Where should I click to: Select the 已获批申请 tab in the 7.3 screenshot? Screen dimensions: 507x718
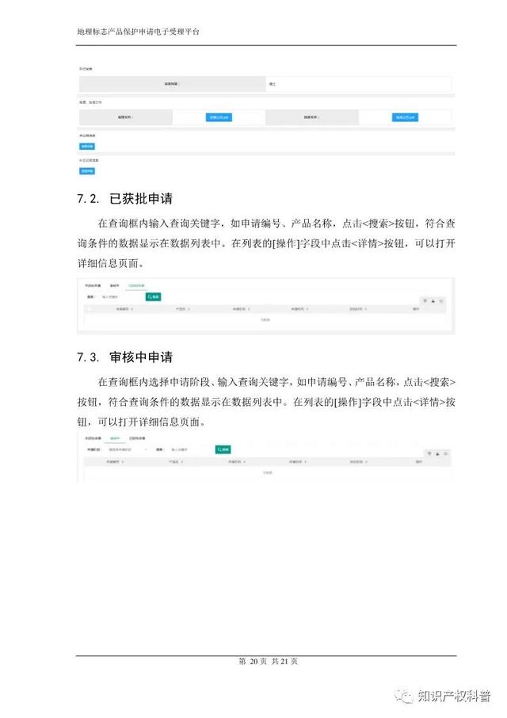click(x=137, y=438)
